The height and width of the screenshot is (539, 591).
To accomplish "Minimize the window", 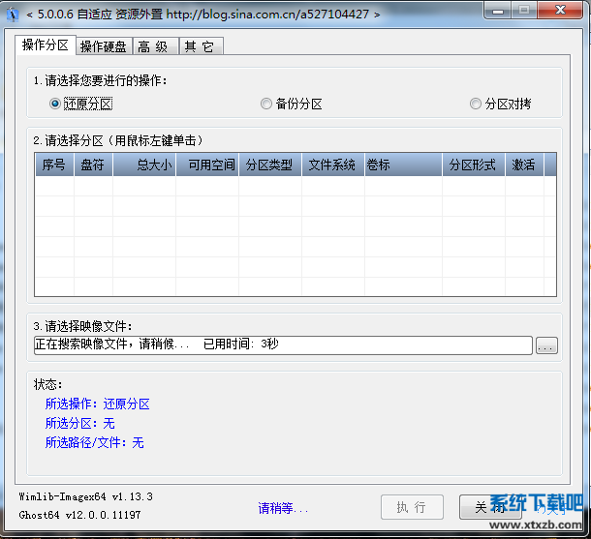I will point(498,11).
